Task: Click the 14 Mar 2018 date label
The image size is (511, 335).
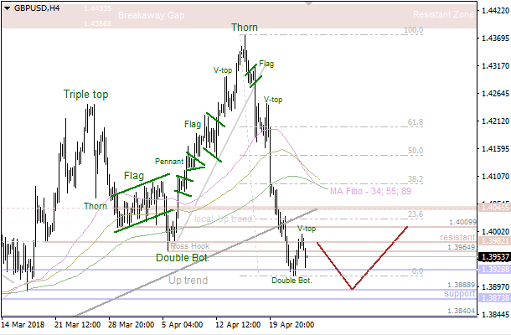Action: [23, 324]
